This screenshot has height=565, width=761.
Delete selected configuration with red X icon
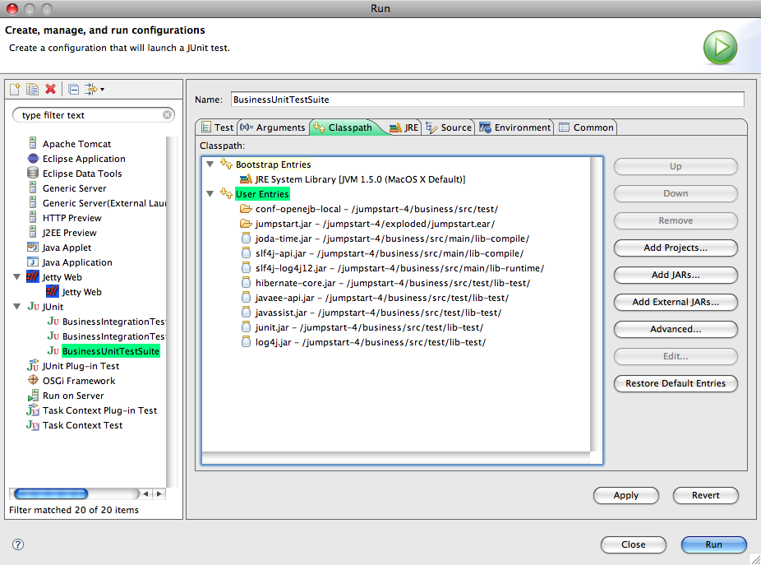click(x=50, y=90)
